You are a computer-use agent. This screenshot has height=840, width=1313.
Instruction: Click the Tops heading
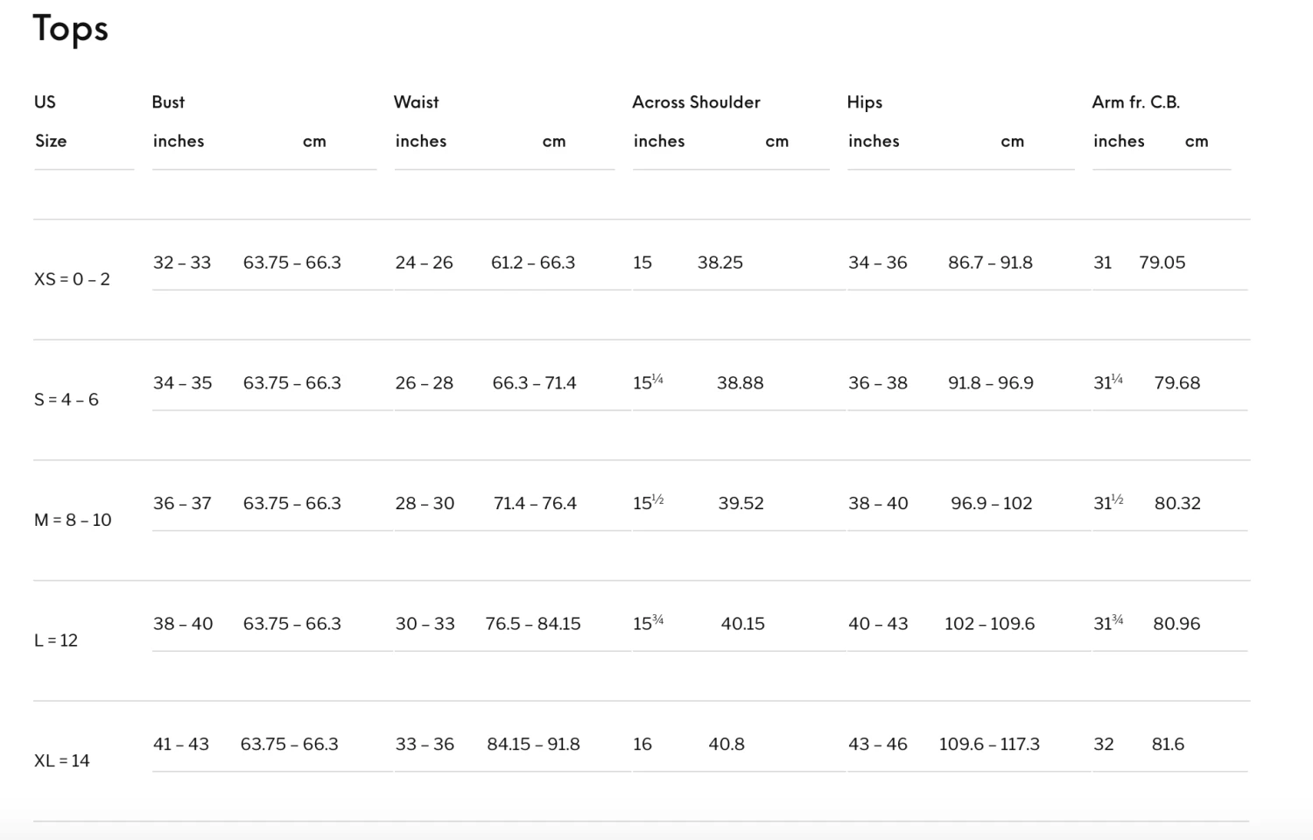pyautogui.click(x=71, y=29)
